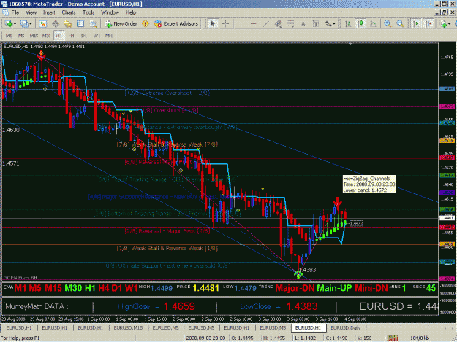Select M5 timeframe
Screen dimensions: 457x342
[21, 36]
